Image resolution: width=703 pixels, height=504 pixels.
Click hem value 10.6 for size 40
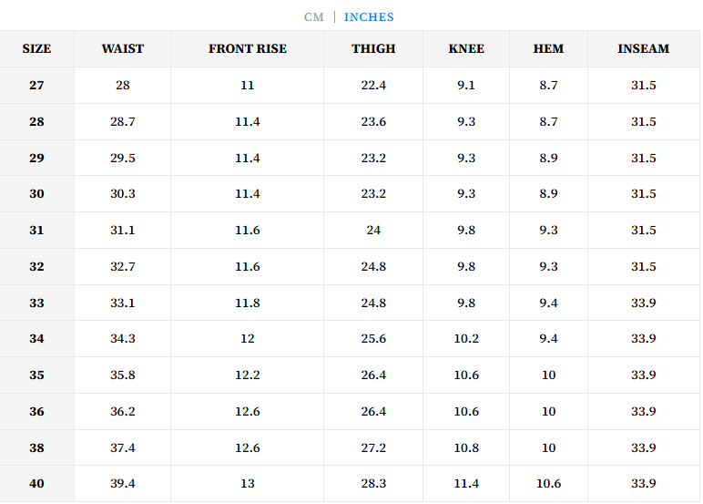click(548, 484)
